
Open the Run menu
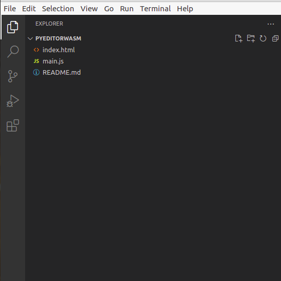127,9
